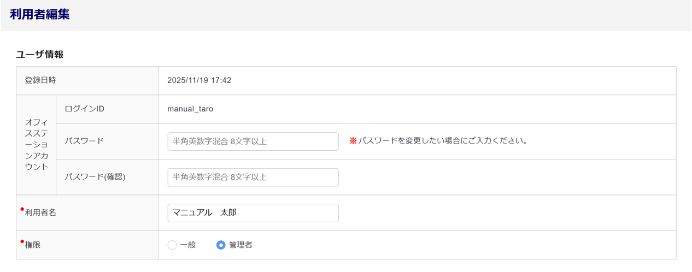Click the password change notice text

tap(443, 141)
